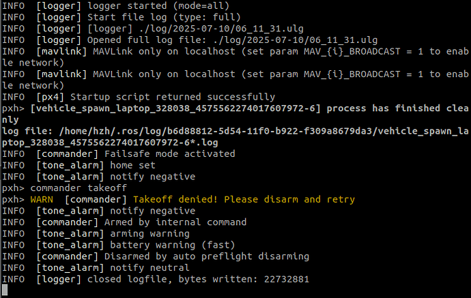
Task: Click the 'Failsafe mode activated' line
Action: pyautogui.click(x=119, y=153)
